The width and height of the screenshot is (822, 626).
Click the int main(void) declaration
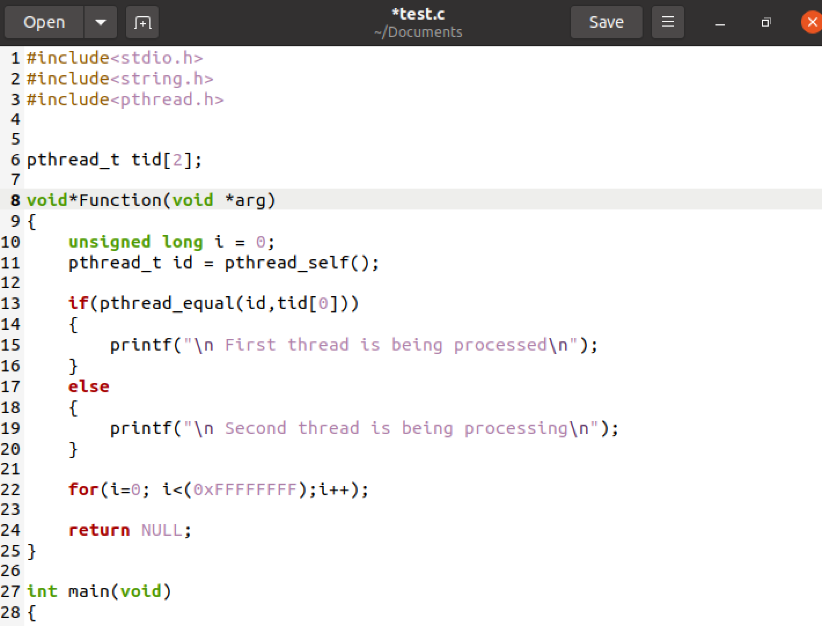pyautogui.click(x=99, y=591)
